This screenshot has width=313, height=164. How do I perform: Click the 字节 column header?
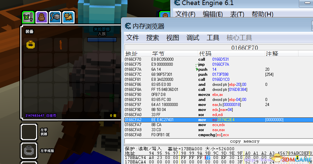174,54
